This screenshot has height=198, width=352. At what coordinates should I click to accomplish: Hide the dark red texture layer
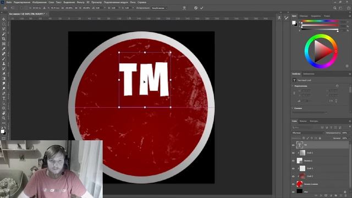293,176
